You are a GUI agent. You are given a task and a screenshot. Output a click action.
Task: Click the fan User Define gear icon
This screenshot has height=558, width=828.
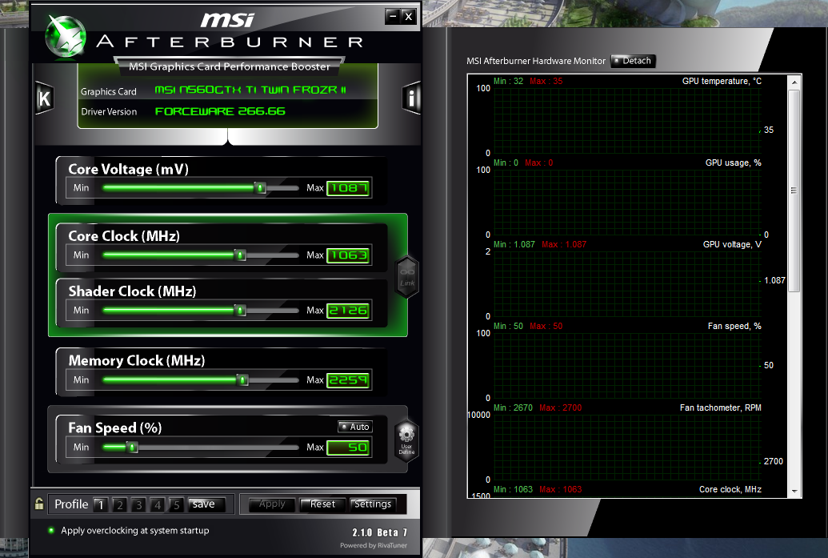coord(406,438)
